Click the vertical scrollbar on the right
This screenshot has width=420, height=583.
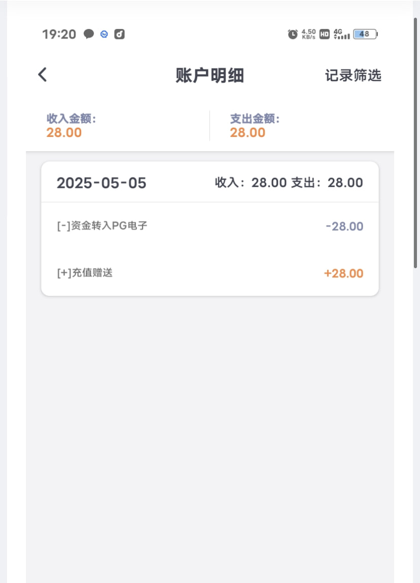click(416, 142)
